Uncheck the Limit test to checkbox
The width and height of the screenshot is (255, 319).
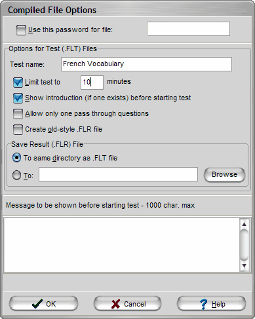(x=18, y=83)
